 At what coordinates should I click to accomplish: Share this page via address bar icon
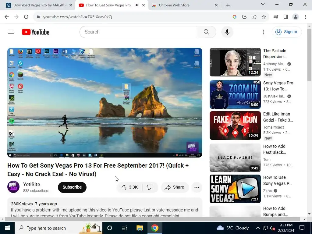pos(254,17)
